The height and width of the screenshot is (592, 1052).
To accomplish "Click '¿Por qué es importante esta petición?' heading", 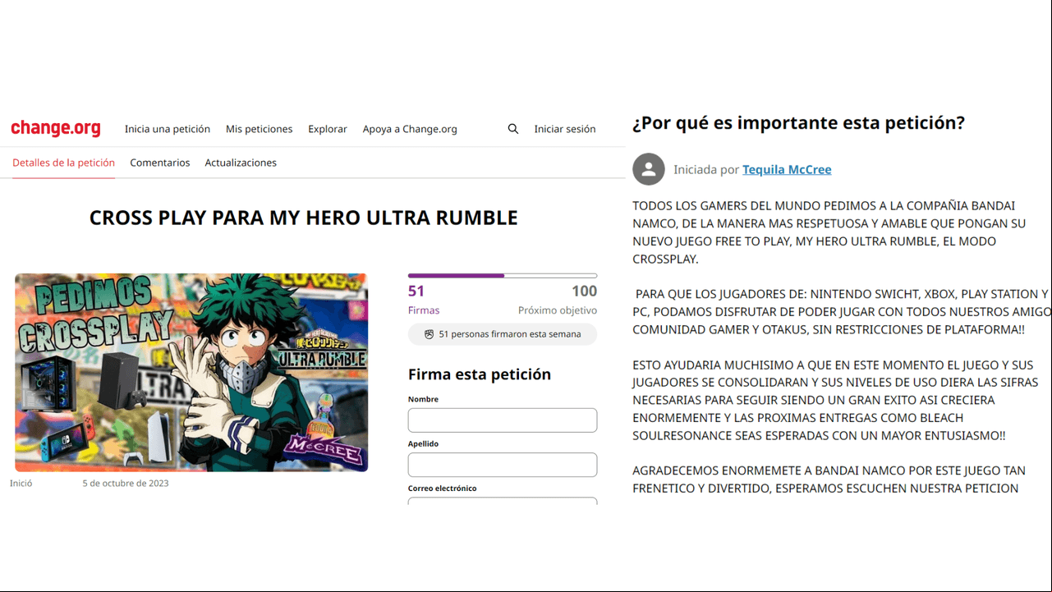I will click(798, 123).
